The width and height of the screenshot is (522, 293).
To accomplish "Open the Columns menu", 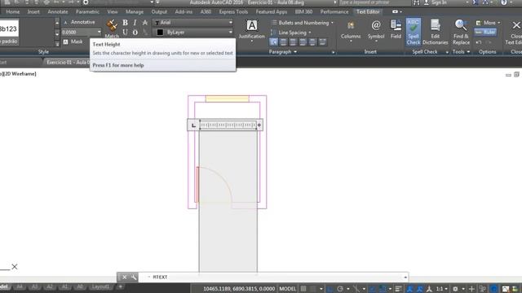I will 351,31.
